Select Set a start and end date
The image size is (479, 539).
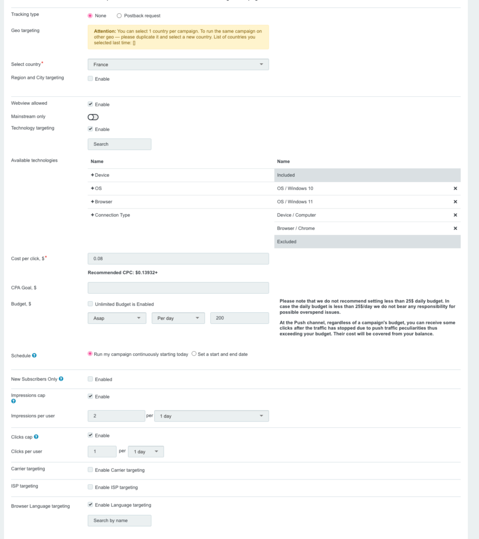tap(194, 354)
